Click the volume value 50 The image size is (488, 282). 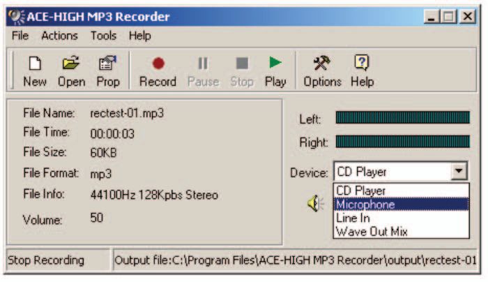click(x=96, y=218)
